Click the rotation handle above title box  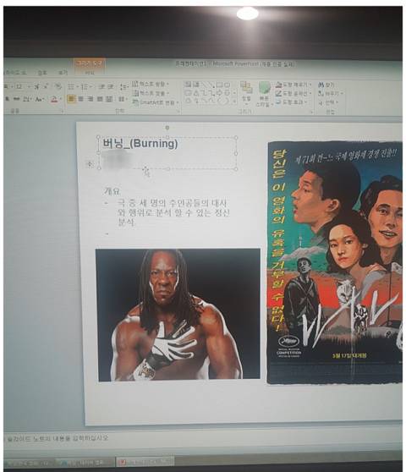click(x=167, y=128)
